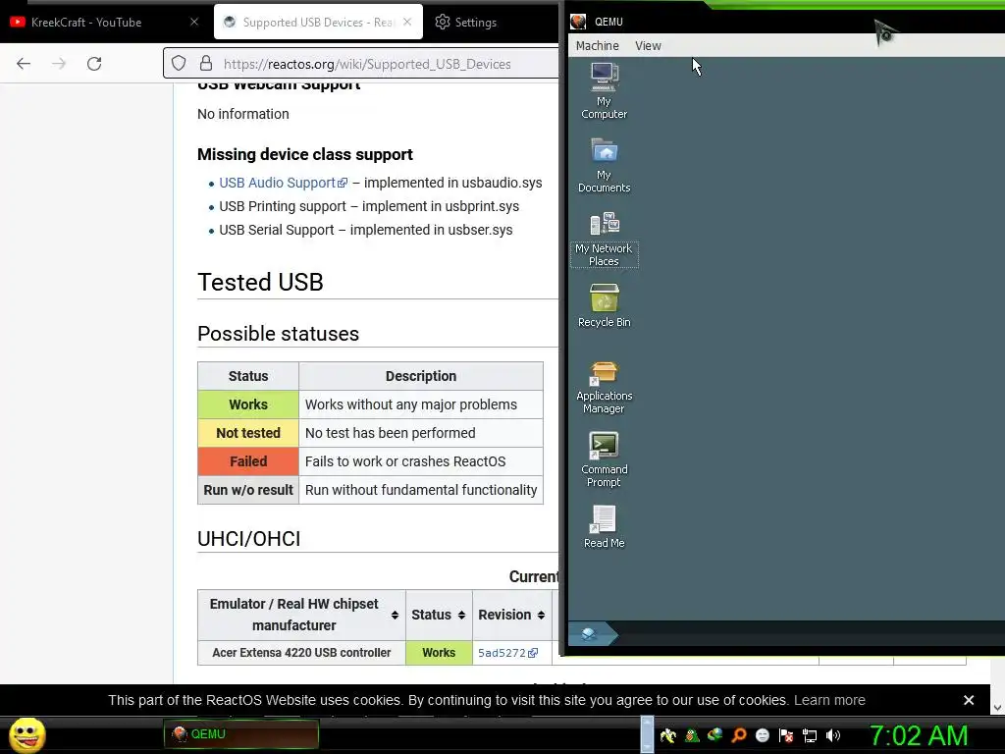Sort table by Emulator / Real HW chipset

pyautogui.click(x=302, y=615)
